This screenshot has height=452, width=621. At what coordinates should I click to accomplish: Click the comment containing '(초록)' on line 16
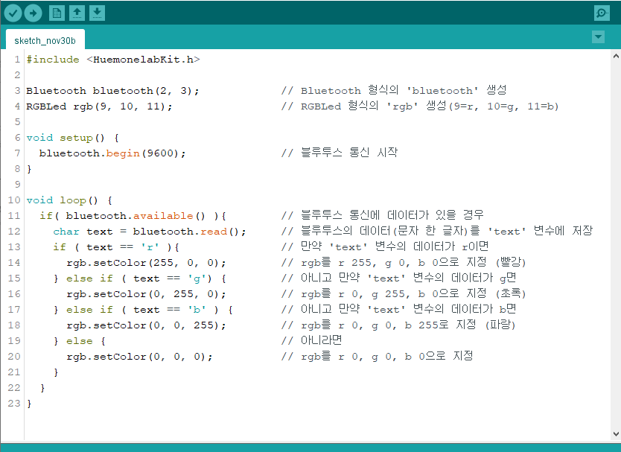pyautogui.click(x=403, y=293)
